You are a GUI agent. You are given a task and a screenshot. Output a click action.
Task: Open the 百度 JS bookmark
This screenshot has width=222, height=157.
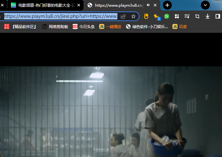[179, 26]
